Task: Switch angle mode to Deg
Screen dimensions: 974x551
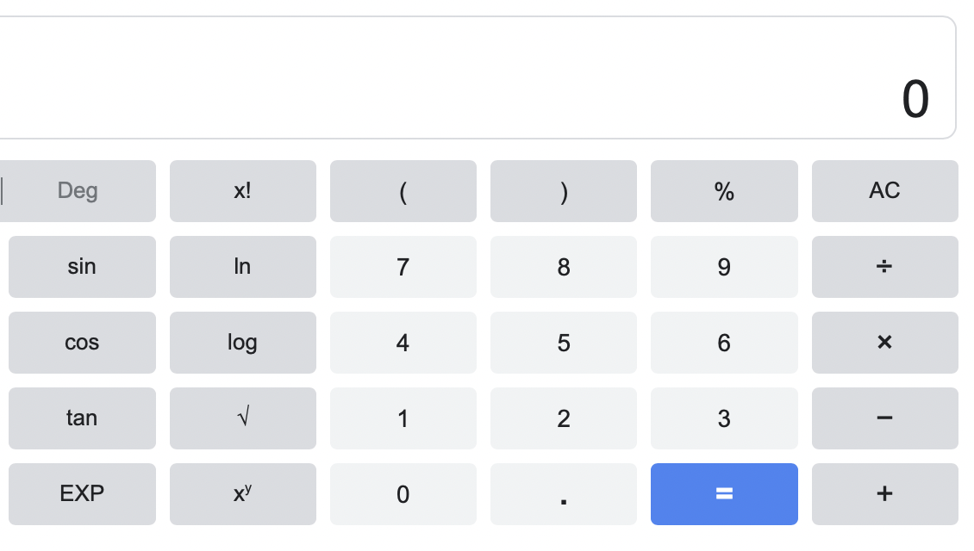Action: pos(78,191)
